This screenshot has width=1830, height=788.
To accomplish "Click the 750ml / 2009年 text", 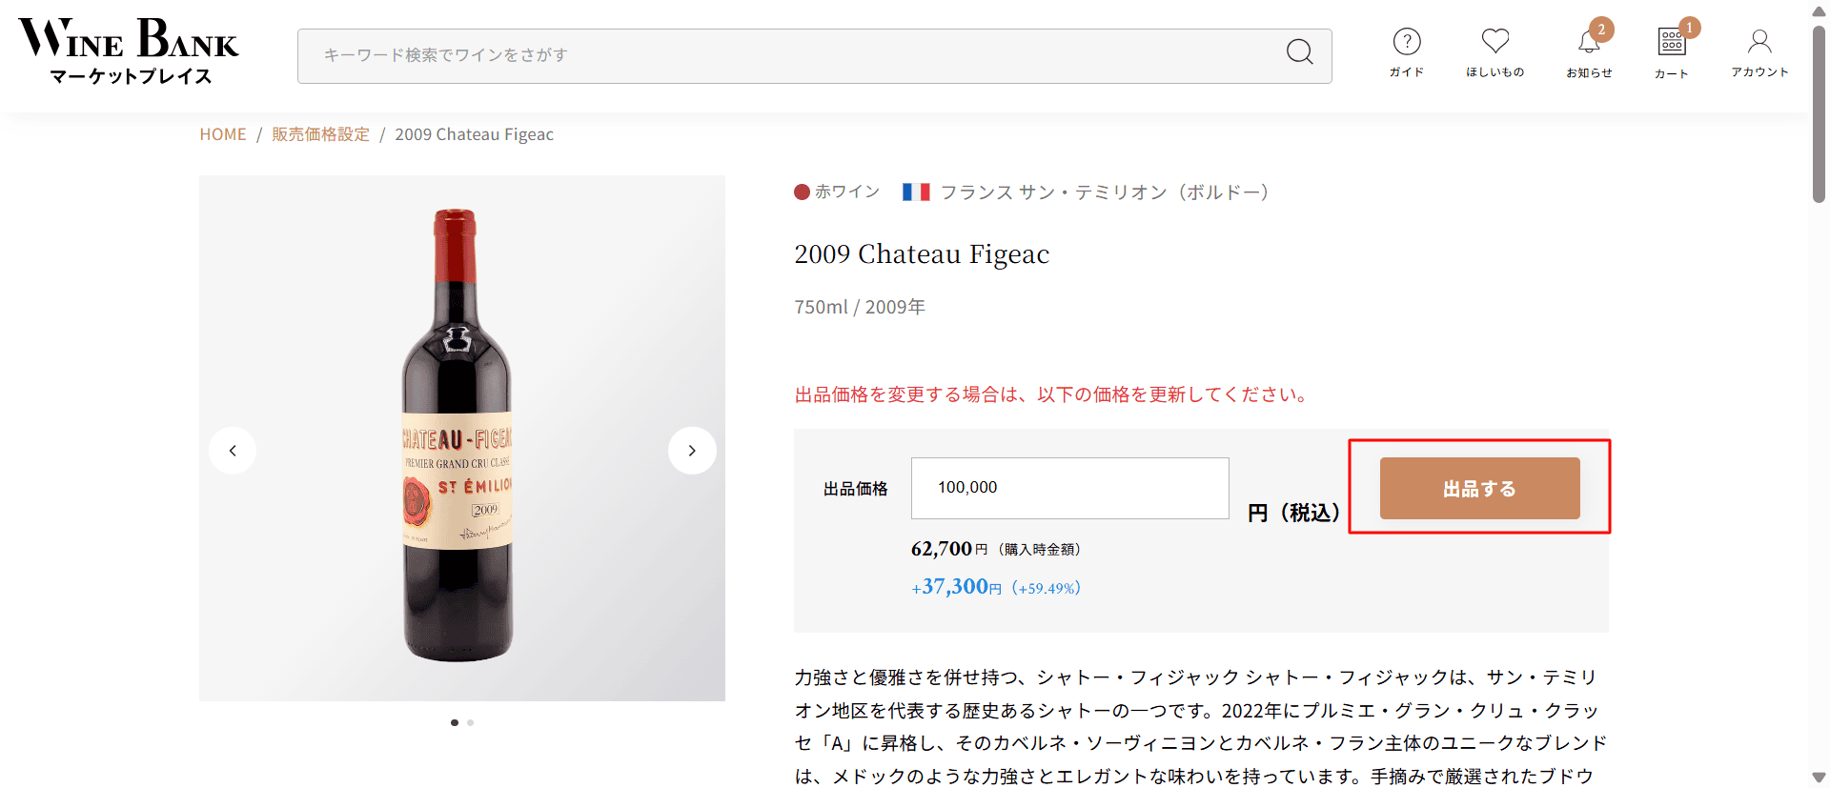I will click(860, 307).
